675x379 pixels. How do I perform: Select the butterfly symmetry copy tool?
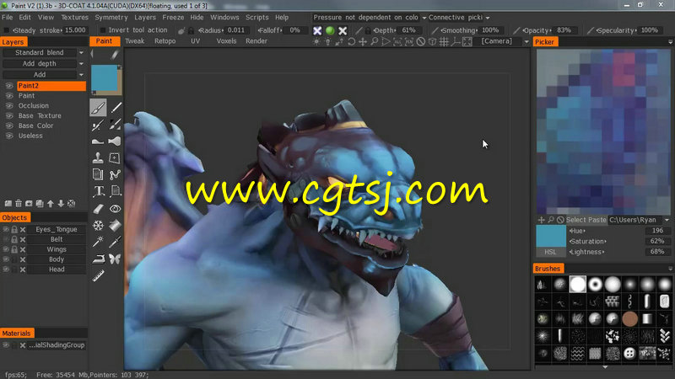[x=115, y=259]
